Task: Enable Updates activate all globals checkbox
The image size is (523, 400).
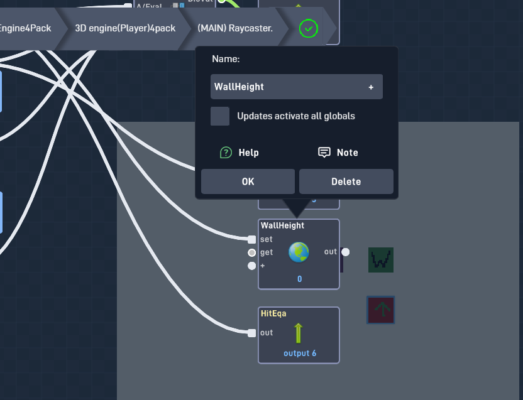Action: tap(220, 116)
